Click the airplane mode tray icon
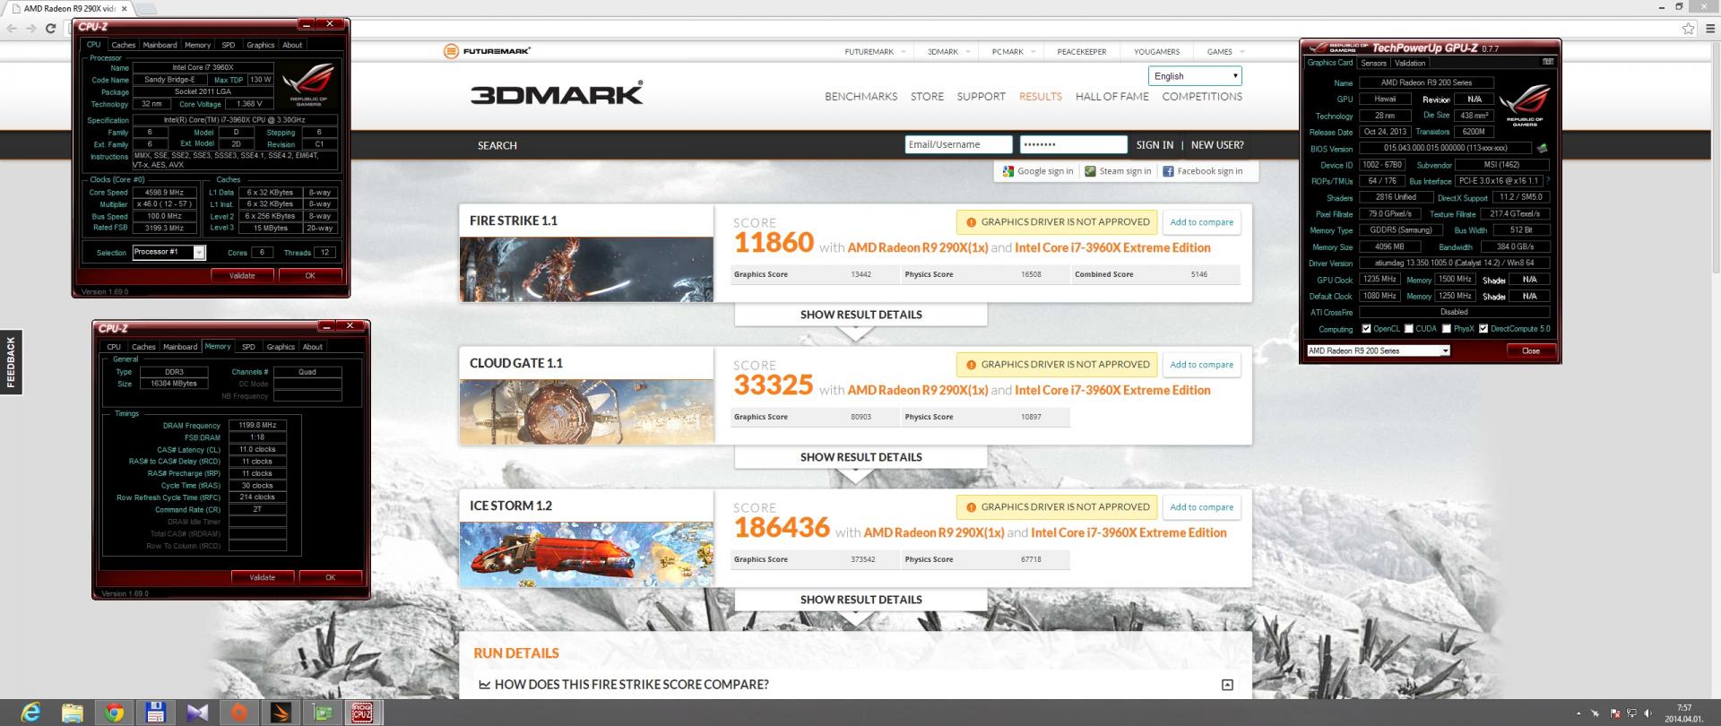This screenshot has height=726, width=1721. (1596, 713)
